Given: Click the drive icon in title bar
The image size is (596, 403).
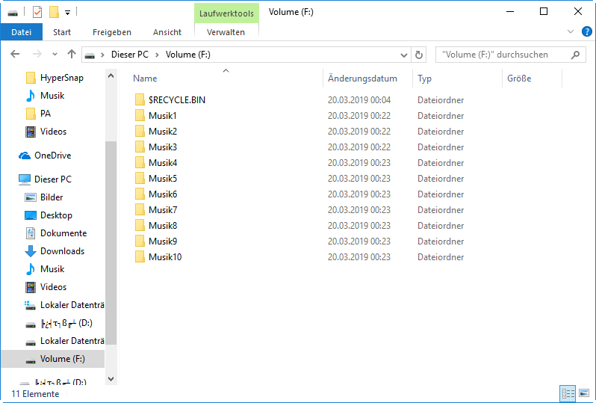Looking at the screenshot, I should tap(13, 13).
